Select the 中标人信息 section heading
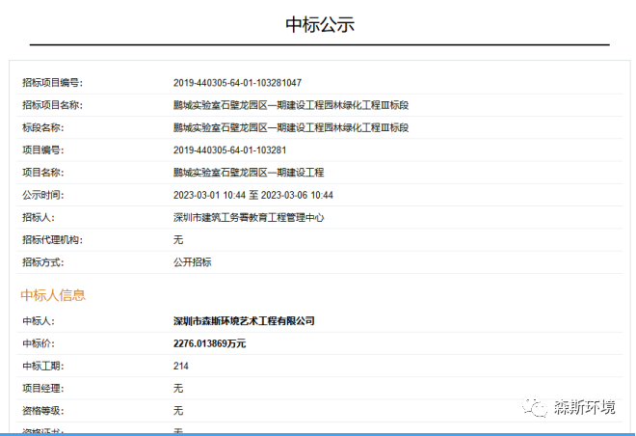Image resolution: width=636 pixels, height=436 pixels. pyautogui.click(x=53, y=294)
